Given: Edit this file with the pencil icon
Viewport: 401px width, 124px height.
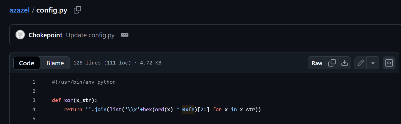Looking at the screenshot, I should pos(361,63).
